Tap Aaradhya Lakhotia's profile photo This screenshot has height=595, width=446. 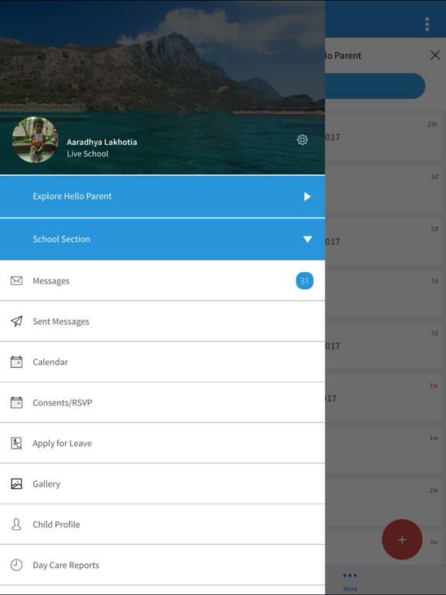point(36,139)
